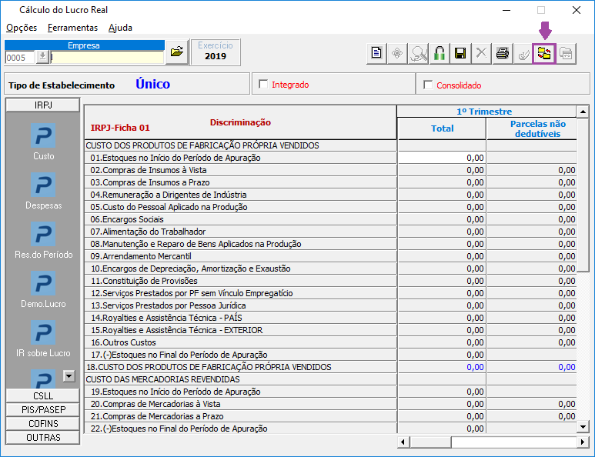595x457 pixels.
Task: Select the IRPJ sidebar tab
Action: click(x=43, y=105)
